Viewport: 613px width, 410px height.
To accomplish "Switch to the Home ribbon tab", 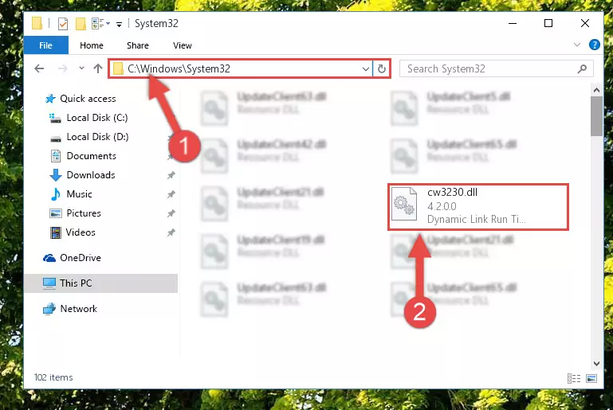I will pos(92,45).
